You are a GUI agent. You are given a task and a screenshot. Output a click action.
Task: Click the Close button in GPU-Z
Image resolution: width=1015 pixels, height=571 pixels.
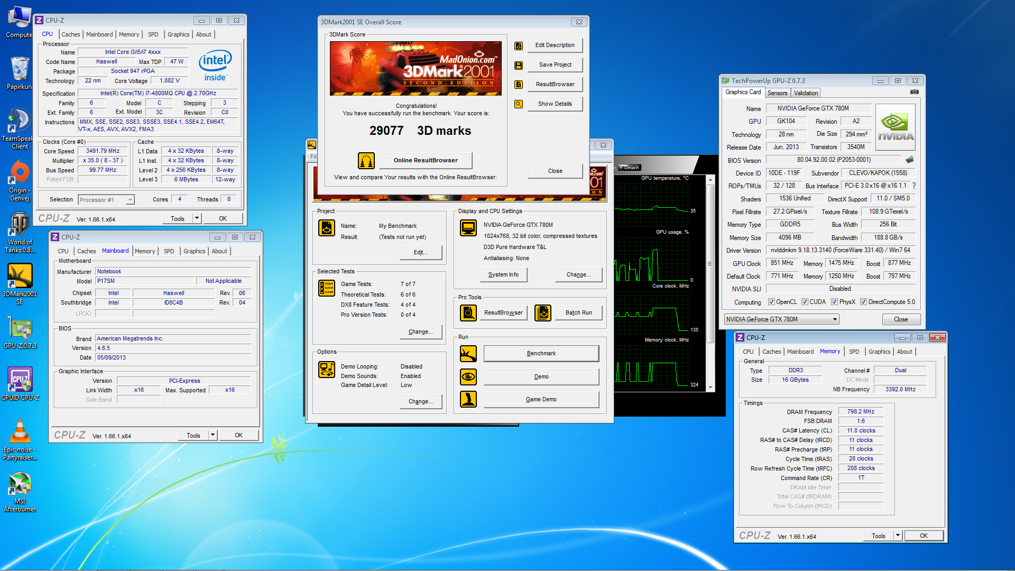(x=901, y=319)
